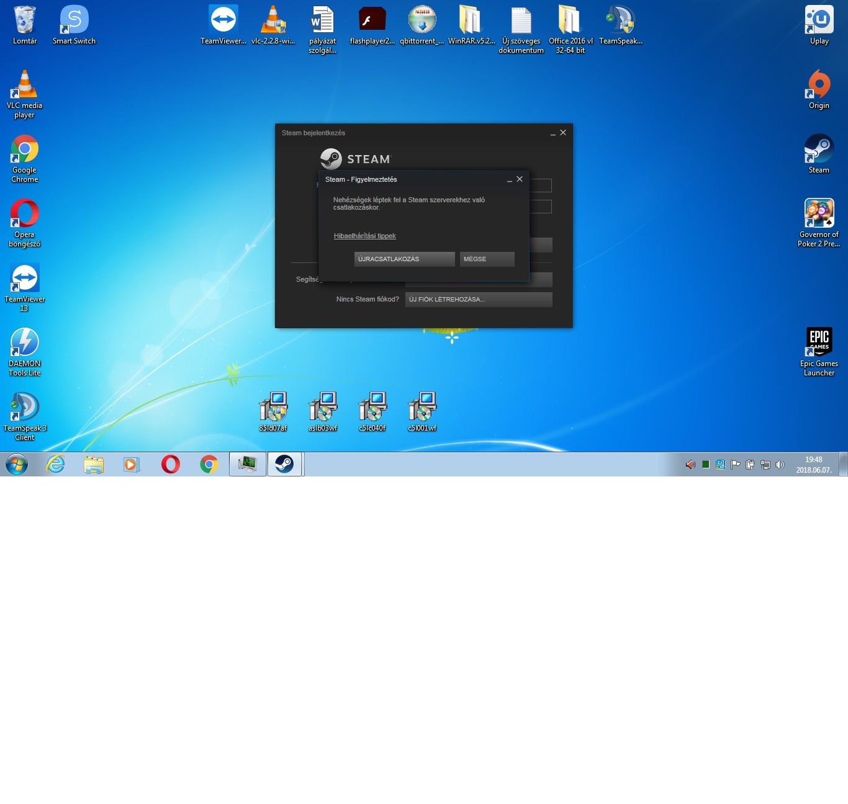Select the Új szöveges dokumentum file
This screenshot has height=804, width=848.
(521, 30)
